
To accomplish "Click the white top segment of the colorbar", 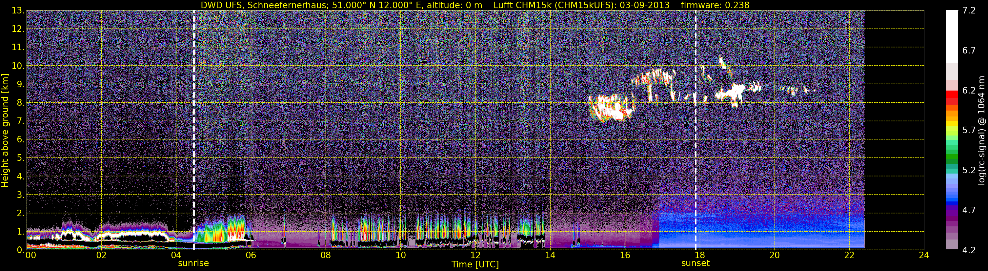I will 952,36.
